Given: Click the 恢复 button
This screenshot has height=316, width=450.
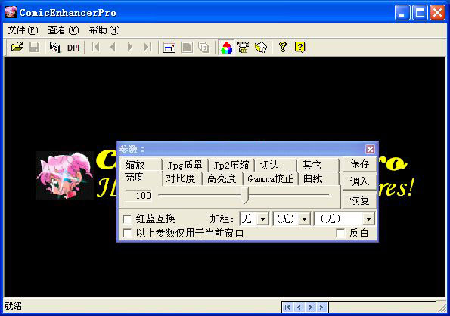Looking at the screenshot, I should (x=359, y=200).
